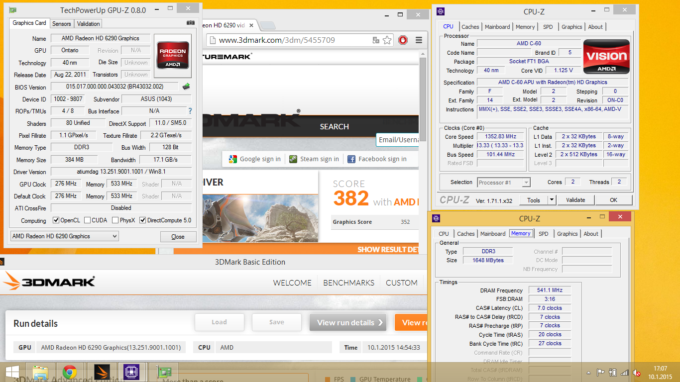Click the page info icon in address bar

213,40
